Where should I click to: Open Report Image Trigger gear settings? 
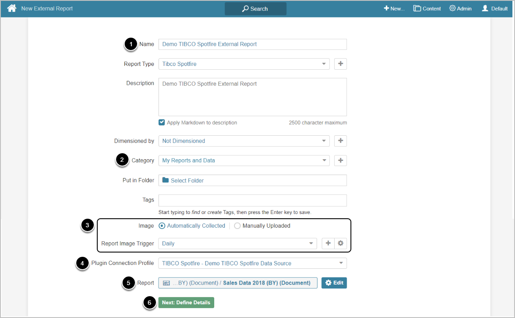click(x=341, y=244)
